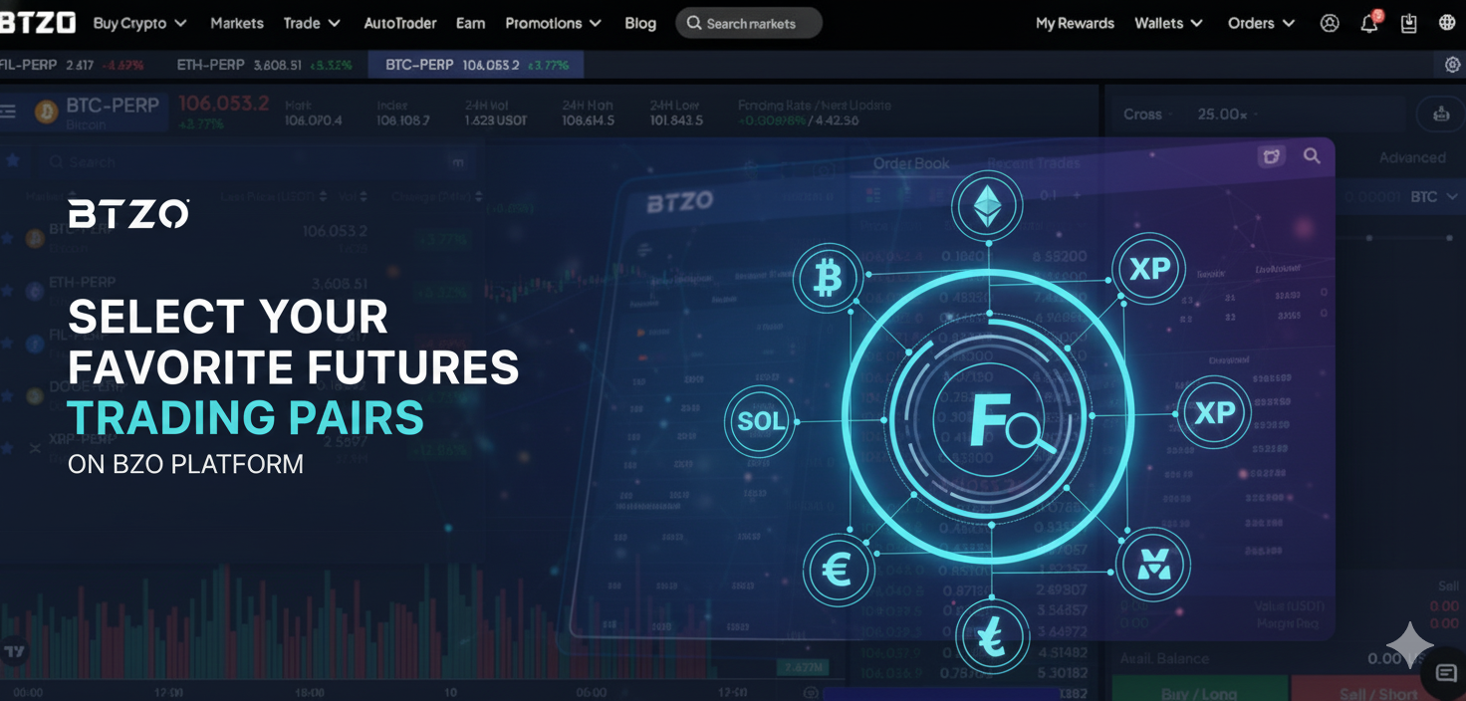The height and width of the screenshot is (701, 1466).
Task: Open the Markets menu item
Action: coord(236,23)
